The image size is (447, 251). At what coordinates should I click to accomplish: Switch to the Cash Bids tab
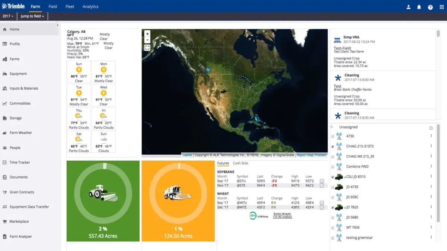240,163
